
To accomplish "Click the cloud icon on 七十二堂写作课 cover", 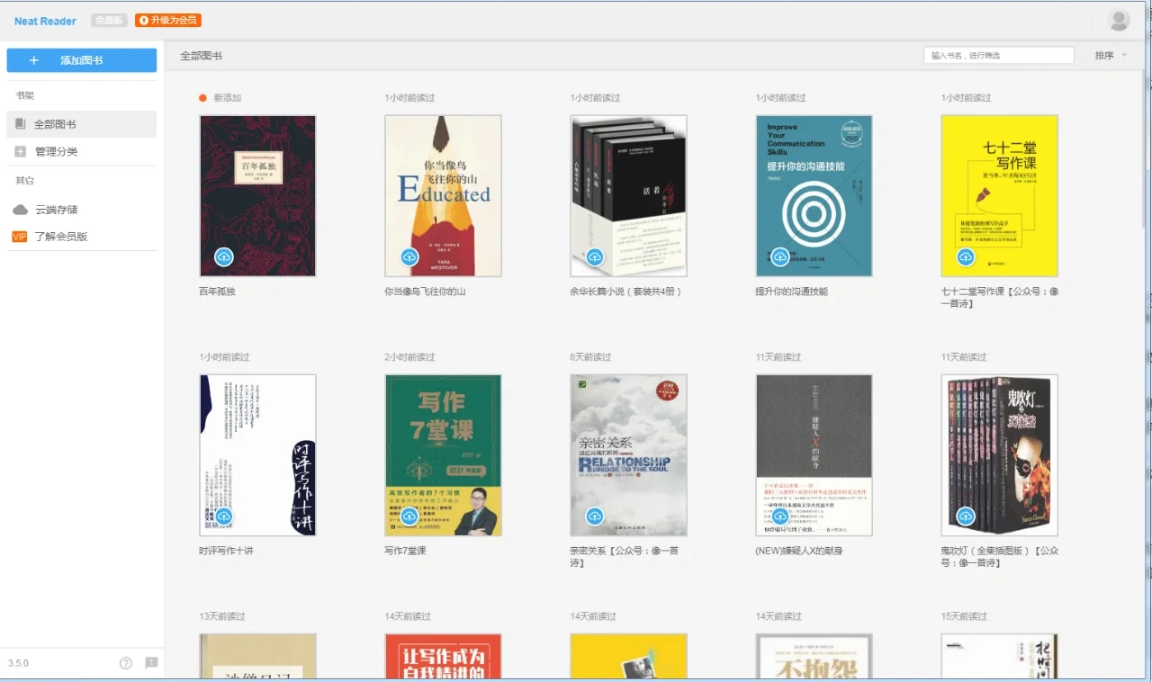I will click(966, 257).
